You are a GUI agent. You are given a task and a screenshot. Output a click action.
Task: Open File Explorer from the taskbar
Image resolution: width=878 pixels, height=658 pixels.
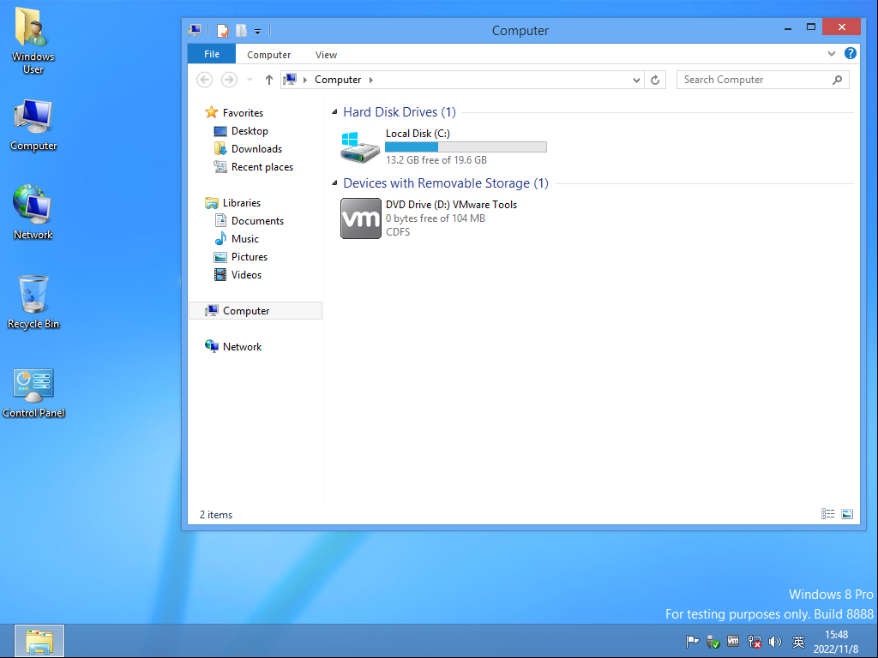(x=39, y=641)
